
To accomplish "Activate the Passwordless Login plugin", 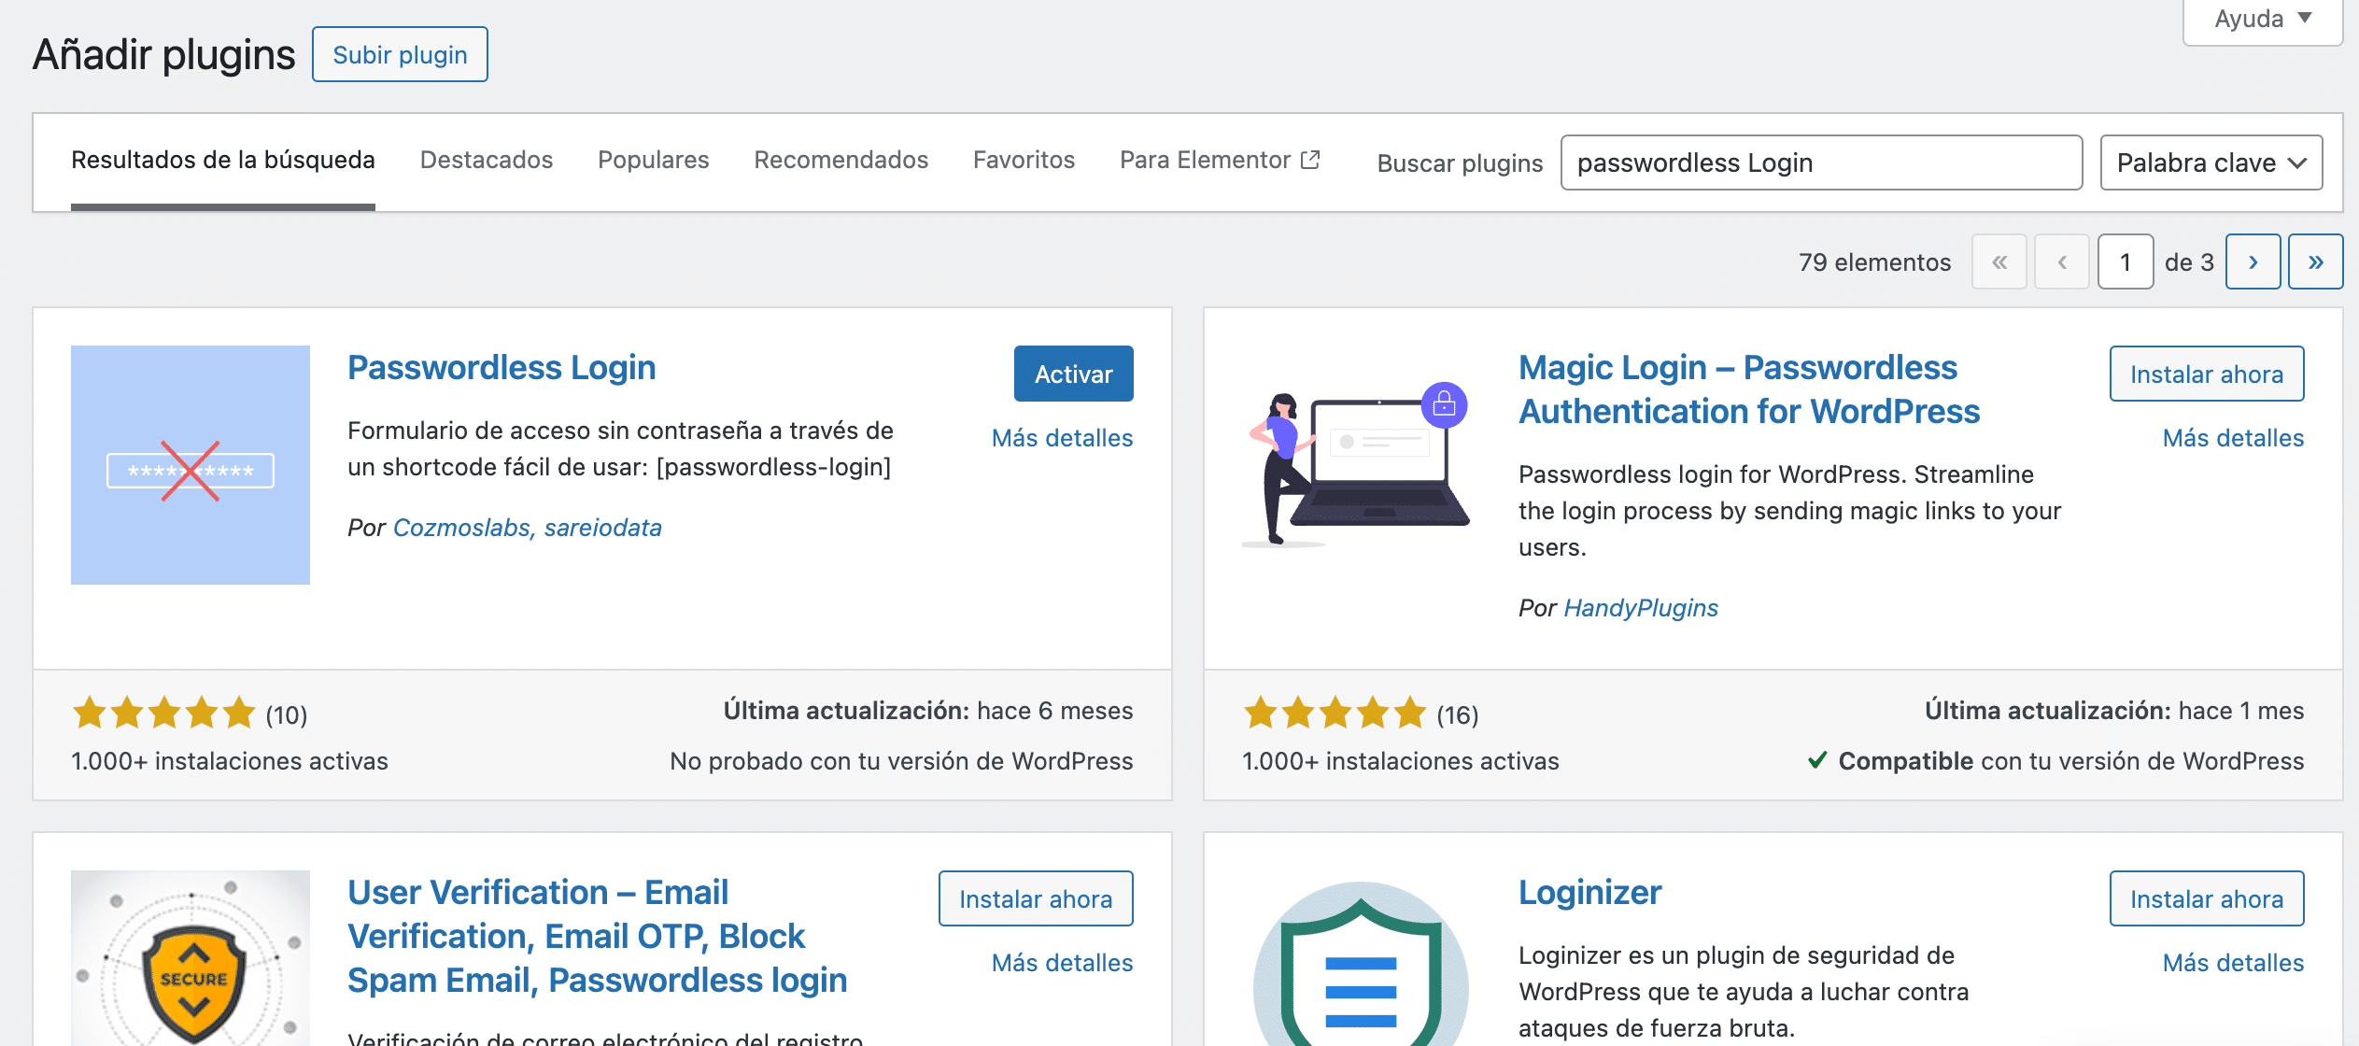I will tap(1073, 374).
